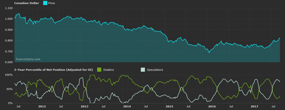Click the 1.000 price axis label

point(9,19)
